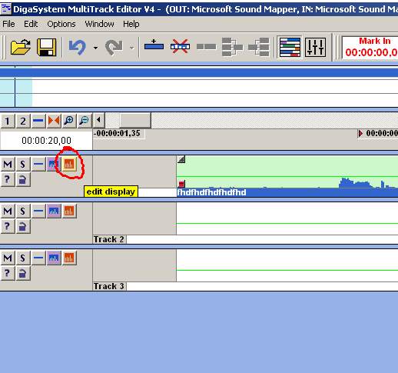398x373 pixels.
Task: Save project using the floppy disk icon
Action: pyautogui.click(x=47, y=47)
